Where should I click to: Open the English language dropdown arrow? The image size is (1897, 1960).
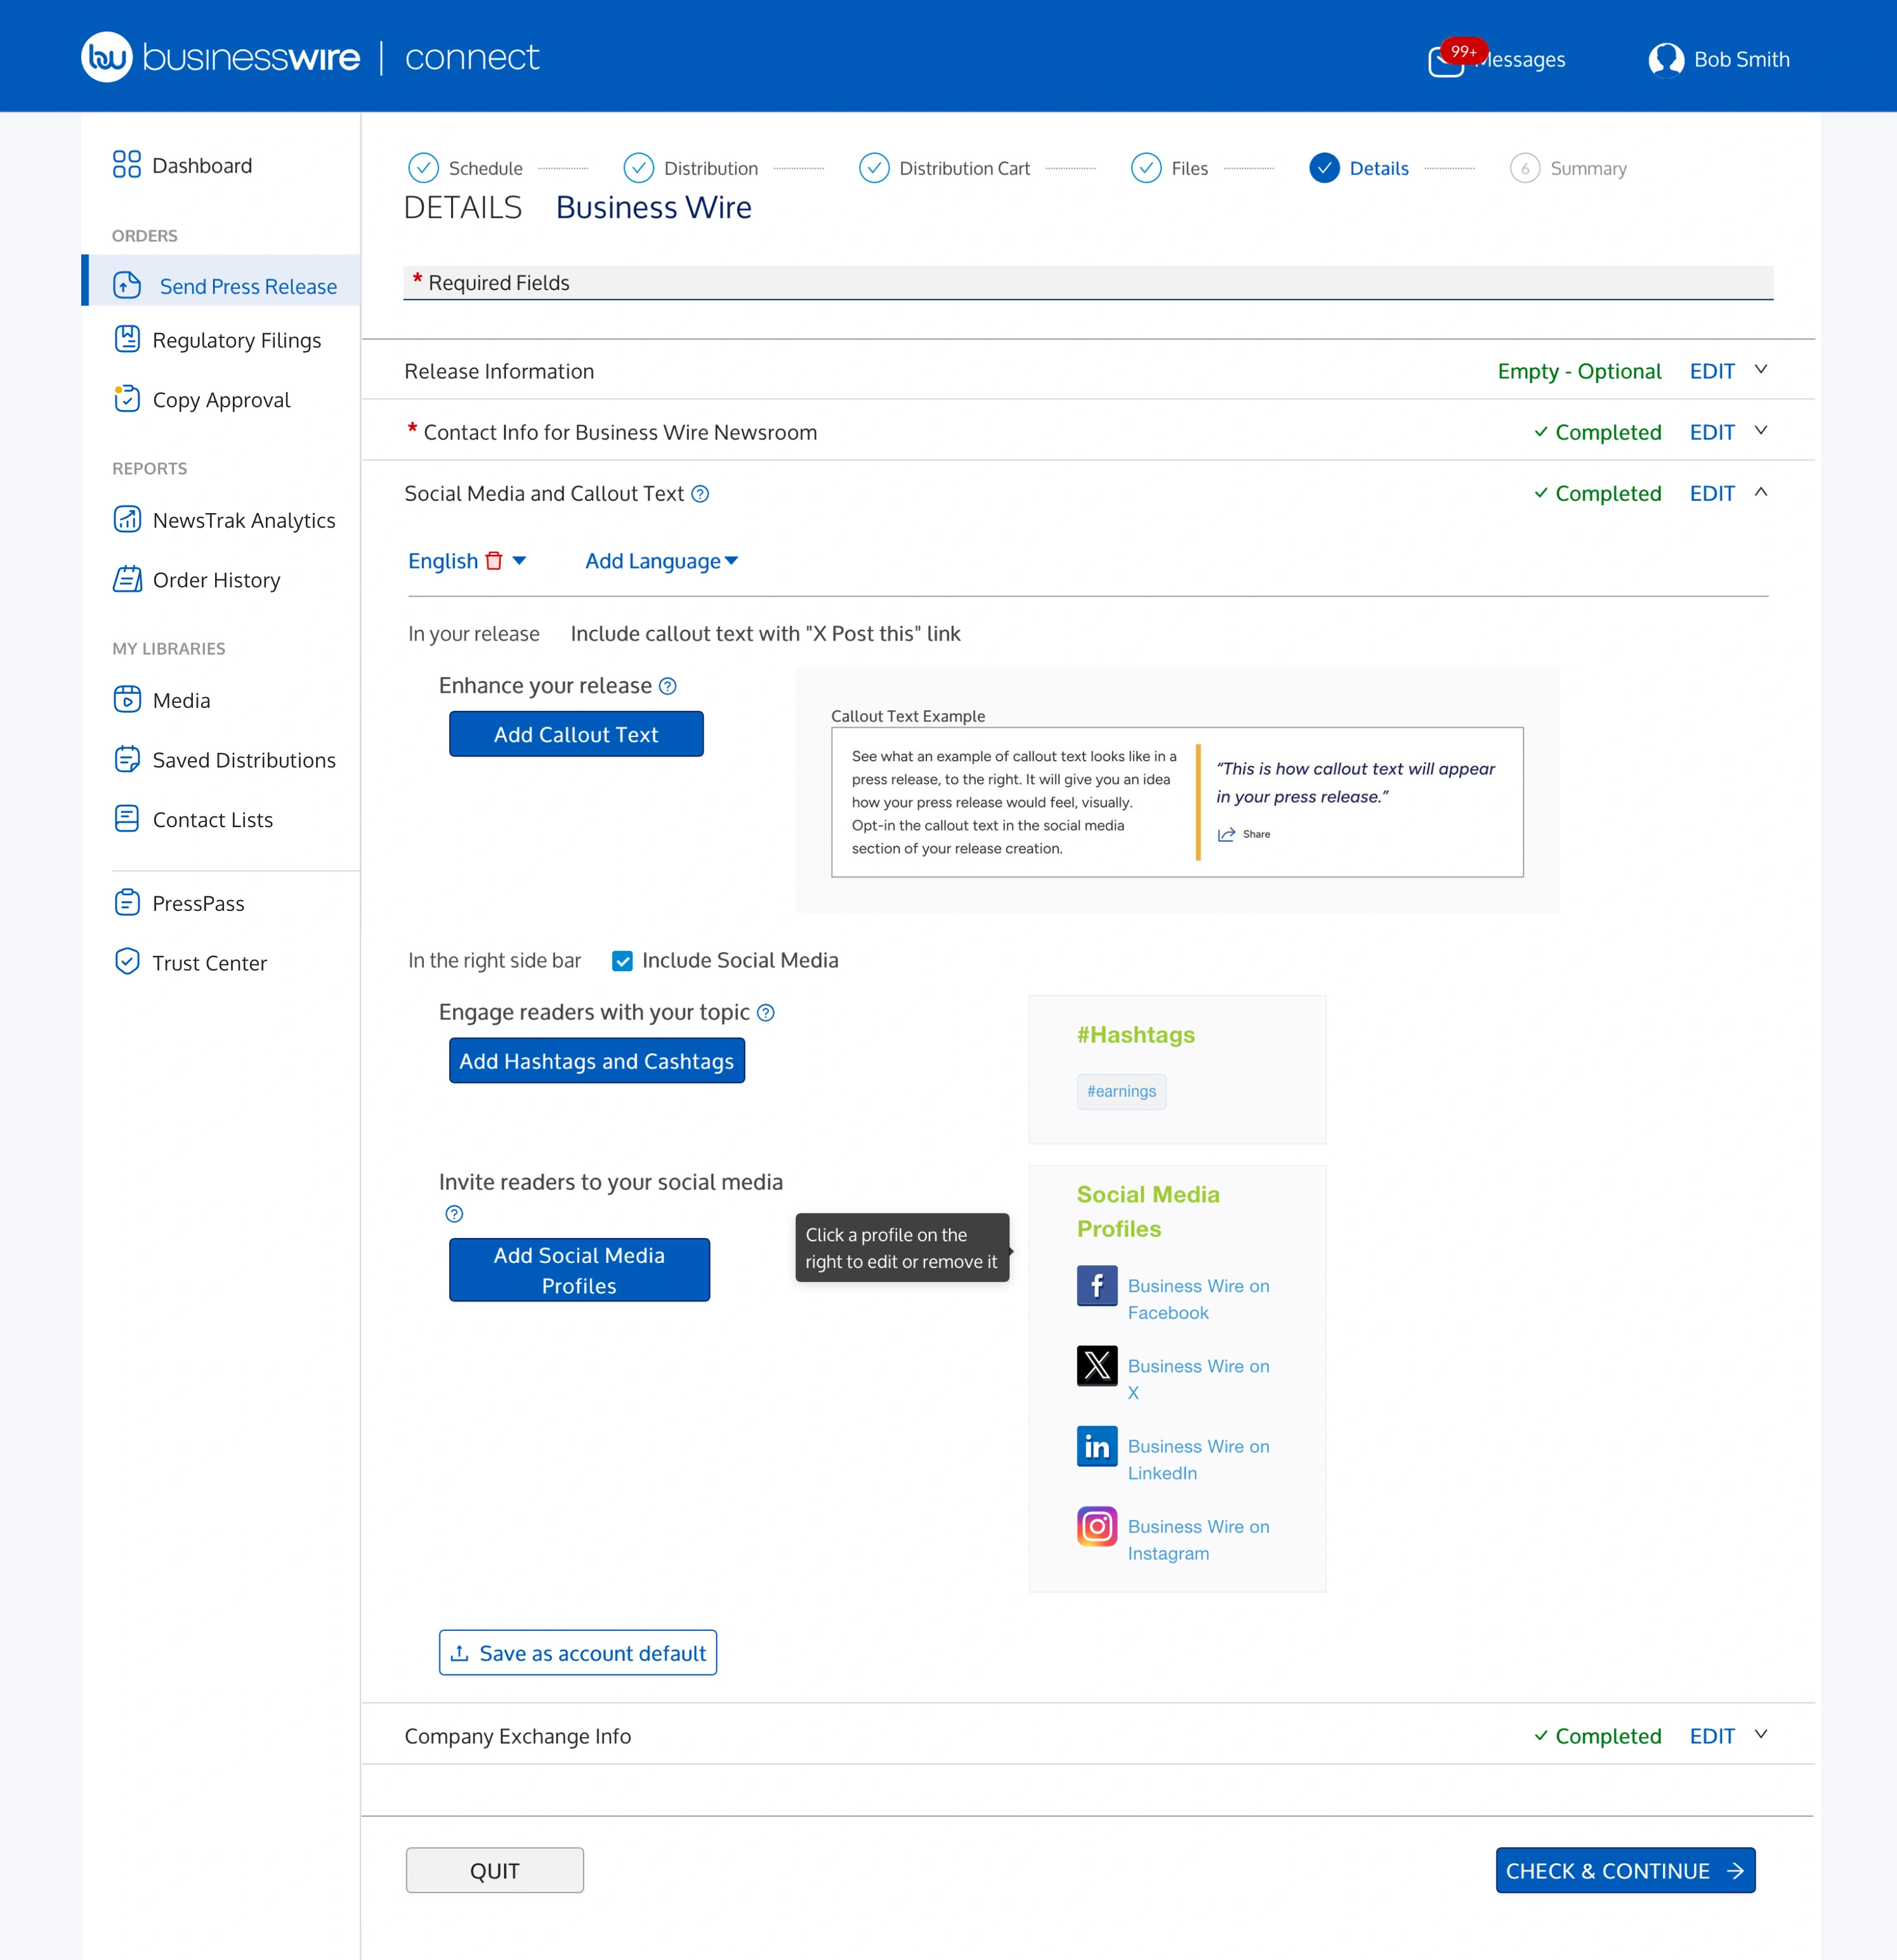point(519,561)
